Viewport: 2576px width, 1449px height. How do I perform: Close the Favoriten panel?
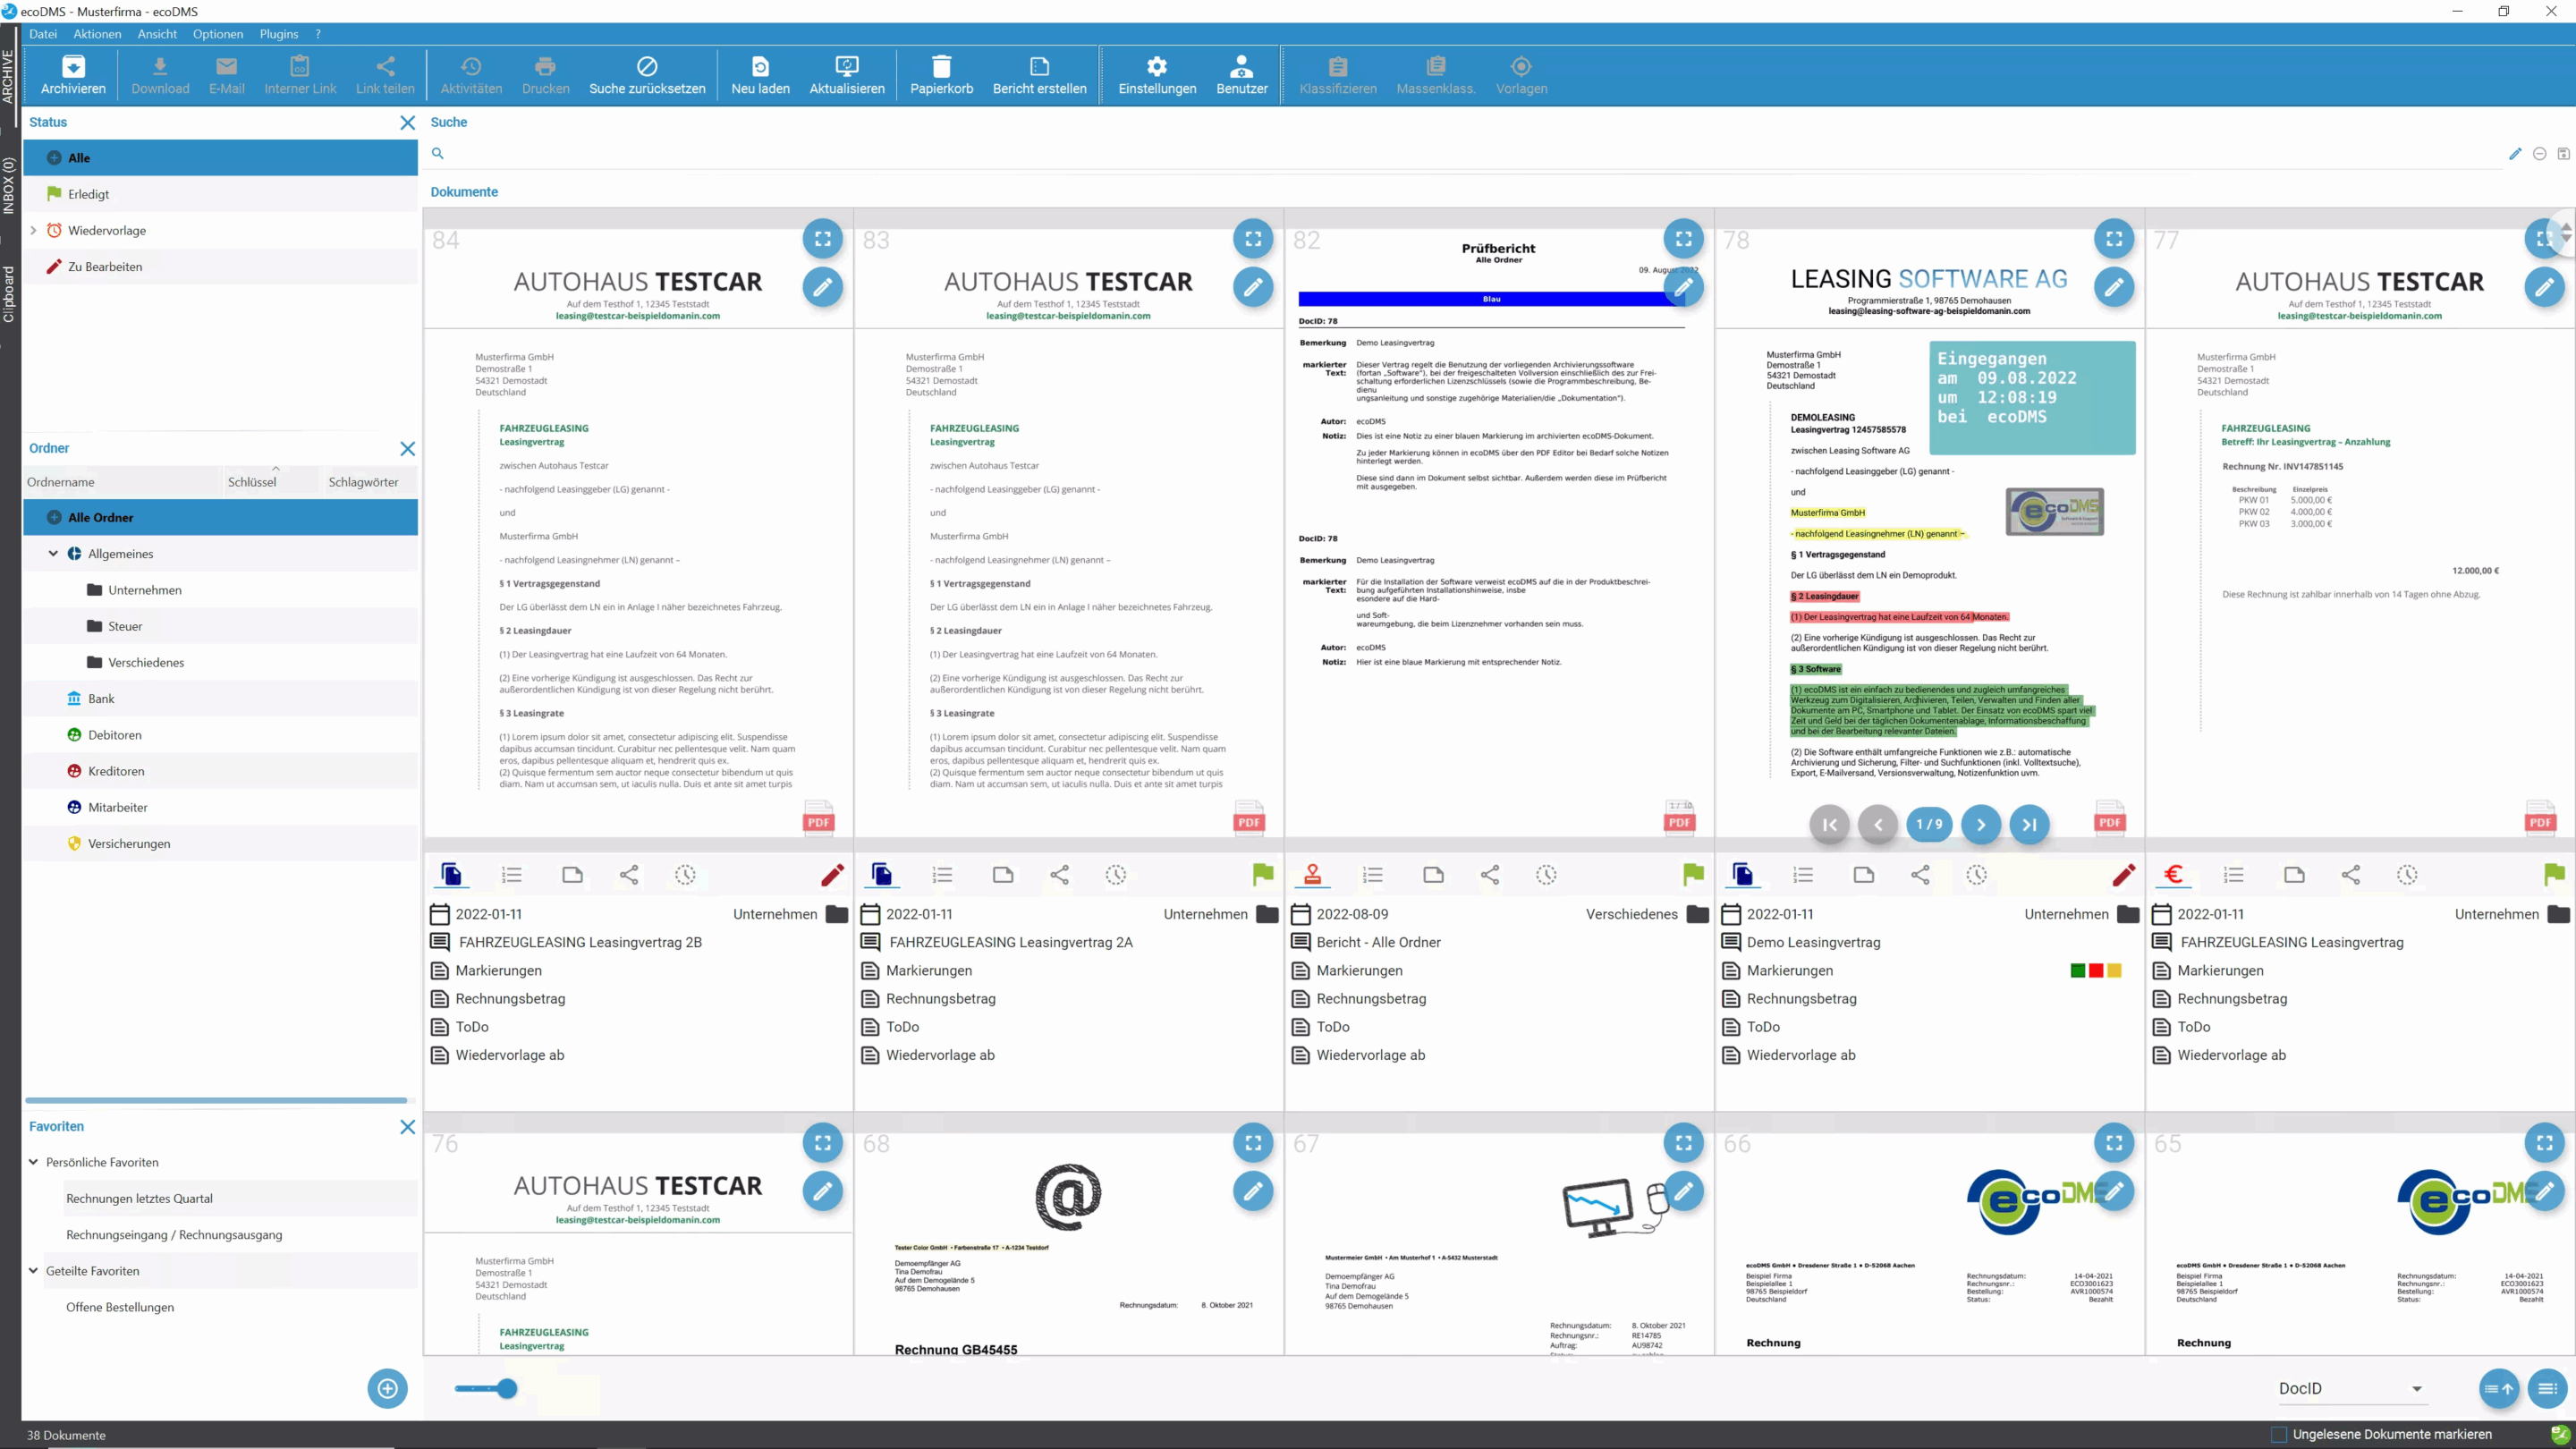[x=407, y=1126]
